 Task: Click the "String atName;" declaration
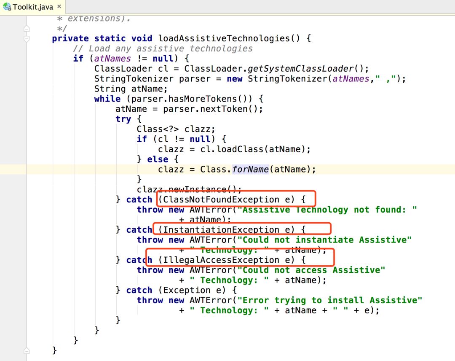[x=131, y=89]
